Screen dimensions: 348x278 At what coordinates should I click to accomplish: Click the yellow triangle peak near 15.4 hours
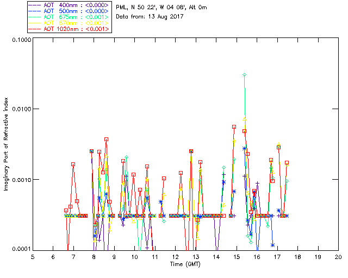pos(244,119)
